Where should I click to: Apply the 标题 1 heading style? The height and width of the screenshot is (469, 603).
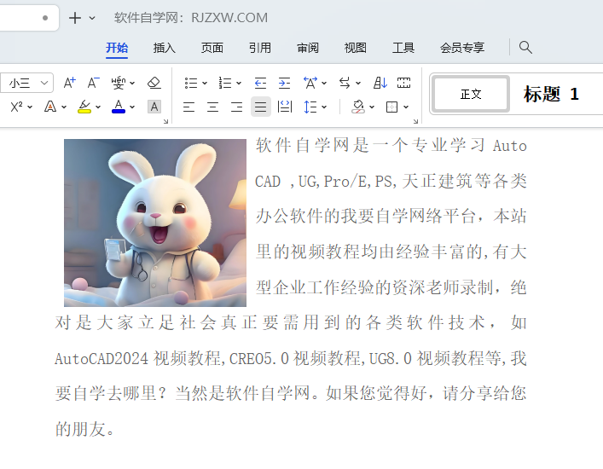click(x=551, y=94)
